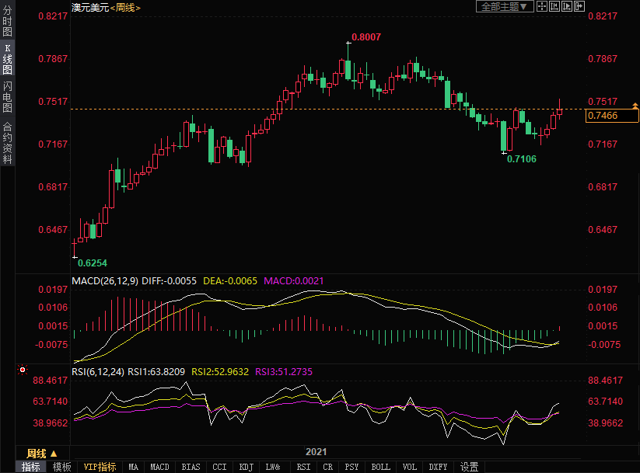Toggle the KDJ indicator
This screenshot has height=473, width=640.
click(246, 467)
